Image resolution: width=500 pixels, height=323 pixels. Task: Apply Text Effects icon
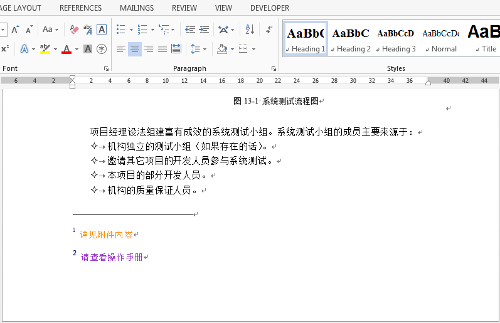(24, 49)
